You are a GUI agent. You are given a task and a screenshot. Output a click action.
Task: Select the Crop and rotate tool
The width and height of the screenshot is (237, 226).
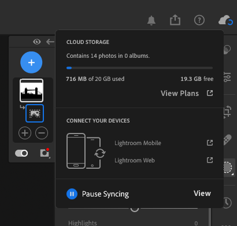pyautogui.click(x=227, y=112)
